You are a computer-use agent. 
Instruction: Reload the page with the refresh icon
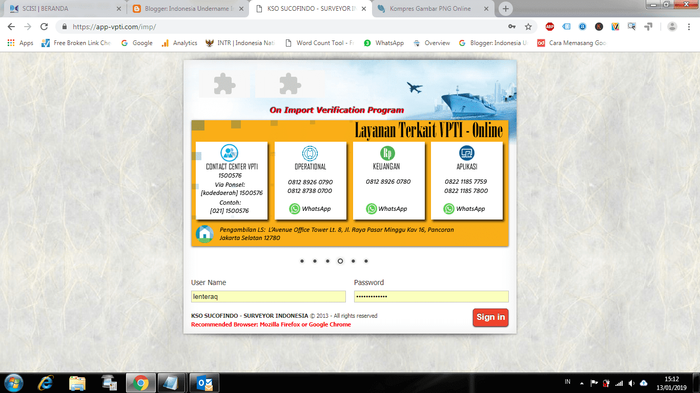[x=44, y=27]
